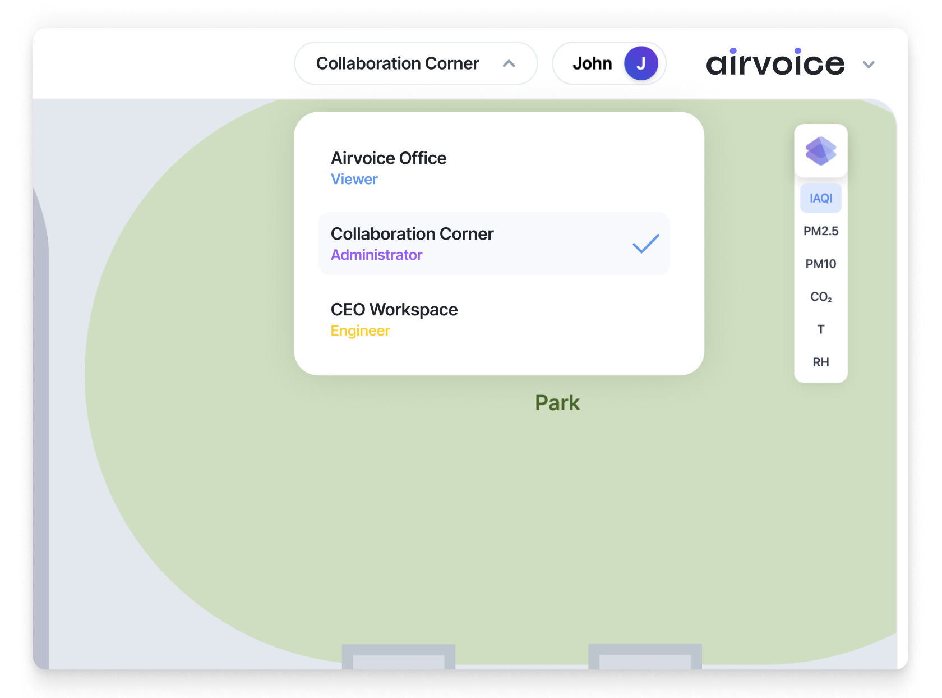The height and width of the screenshot is (698, 942).
Task: Select the IAQI metric
Action: click(821, 198)
